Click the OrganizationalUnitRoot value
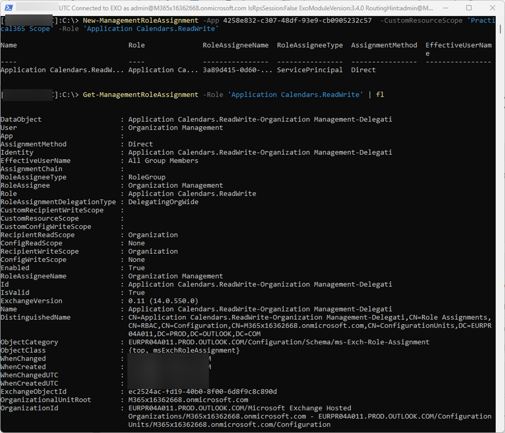 (188, 400)
